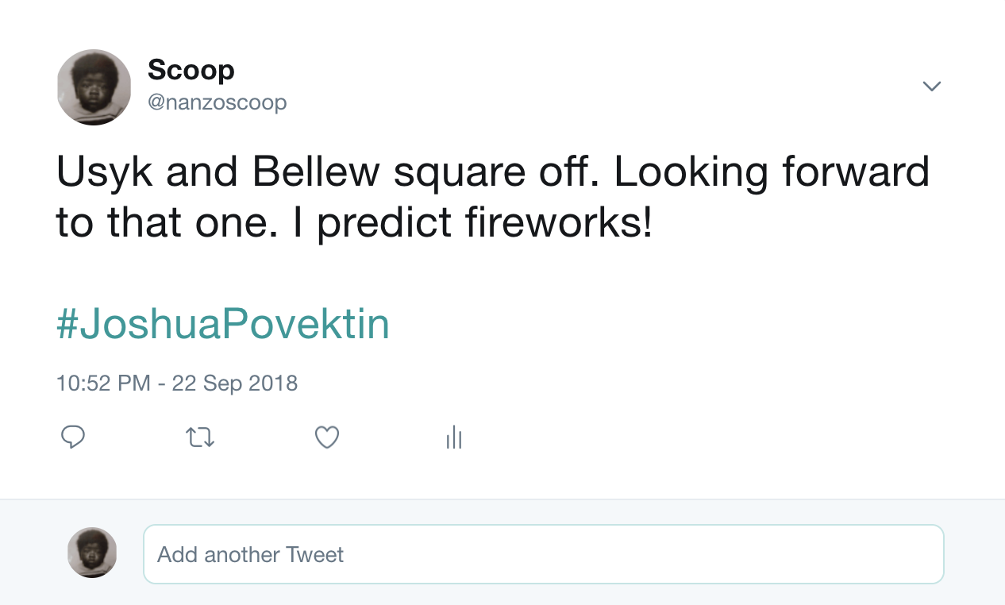Click the word fireworks in the tweet
1005x605 pixels.
coord(568,225)
